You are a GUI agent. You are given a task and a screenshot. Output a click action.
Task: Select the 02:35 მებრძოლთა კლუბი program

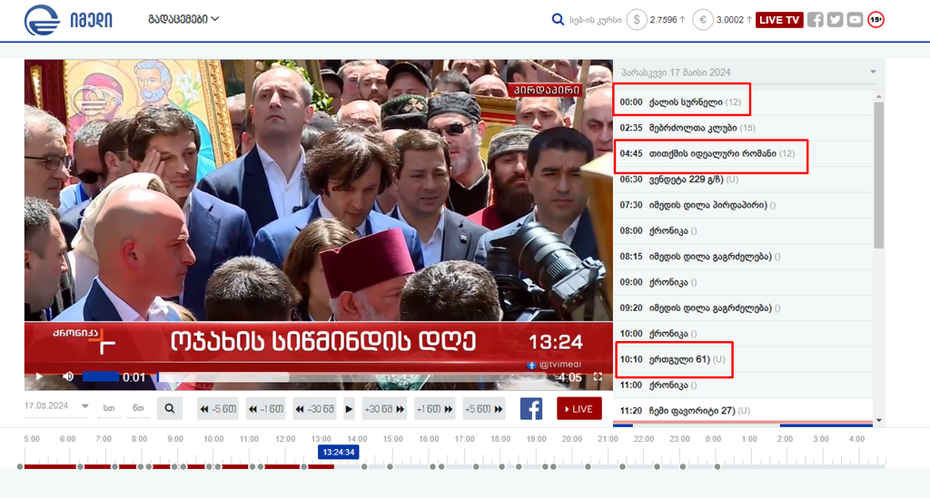click(x=743, y=128)
